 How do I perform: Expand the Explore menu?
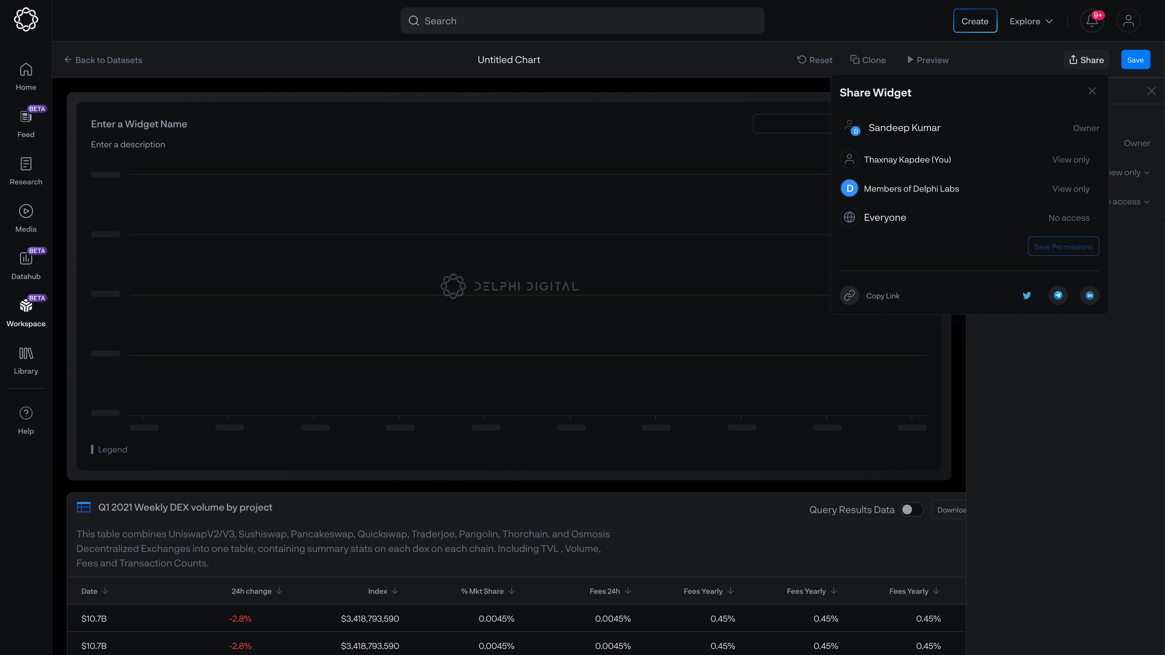pyautogui.click(x=1031, y=21)
